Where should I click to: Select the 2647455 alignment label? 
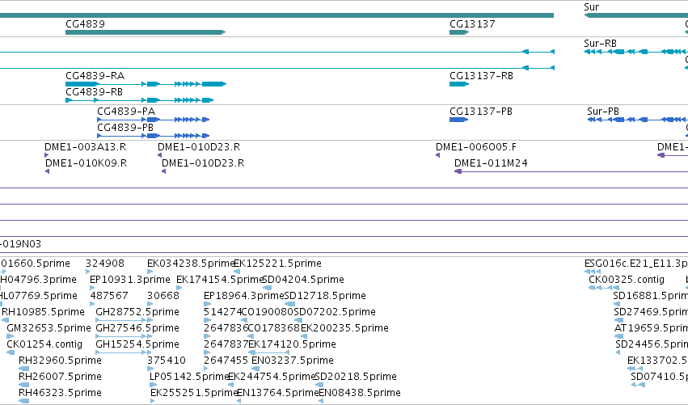[226, 361]
